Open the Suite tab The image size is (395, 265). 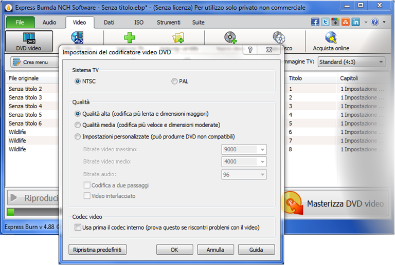198,23
